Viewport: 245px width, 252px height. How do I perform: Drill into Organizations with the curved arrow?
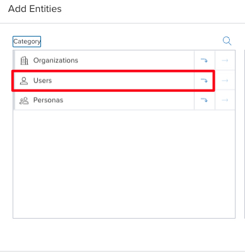click(204, 60)
